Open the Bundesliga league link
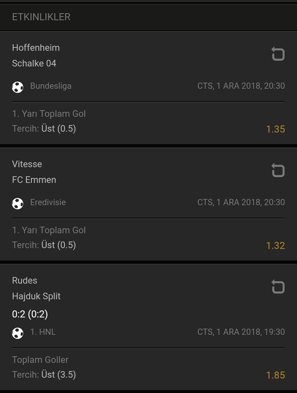 51,86
